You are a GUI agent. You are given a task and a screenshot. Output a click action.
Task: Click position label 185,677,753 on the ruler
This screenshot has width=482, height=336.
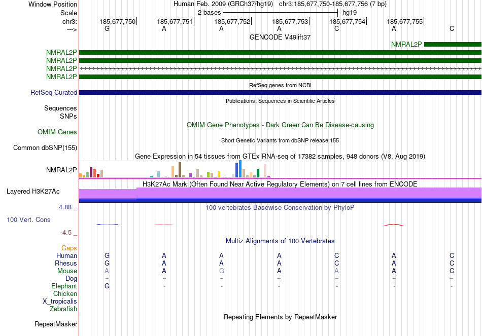(x=290, y=21)
